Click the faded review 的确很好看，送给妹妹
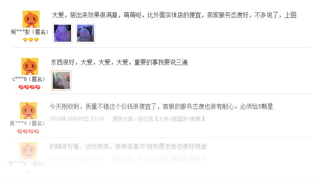 [128, 146]
